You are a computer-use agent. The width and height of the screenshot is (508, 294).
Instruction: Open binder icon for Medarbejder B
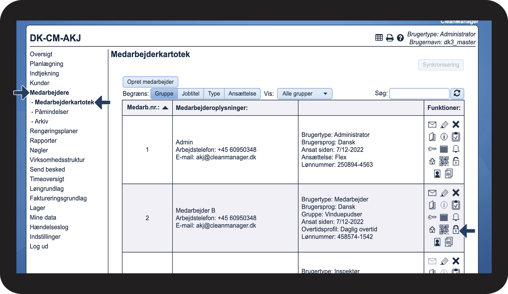[432, 205]
